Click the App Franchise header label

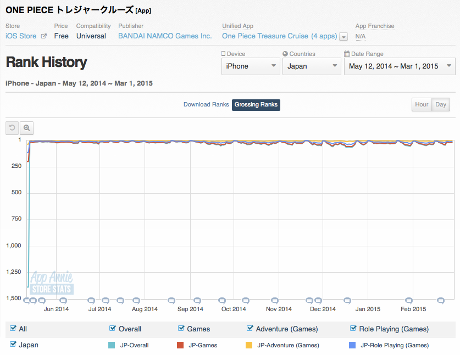(375, 26)
